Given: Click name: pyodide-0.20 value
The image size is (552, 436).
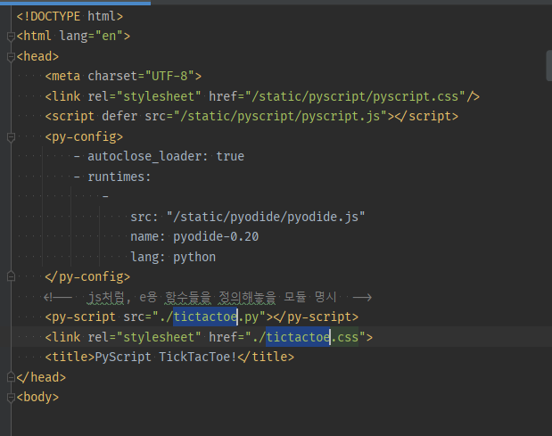Looking at the screenshot, I should pos(216,236).
